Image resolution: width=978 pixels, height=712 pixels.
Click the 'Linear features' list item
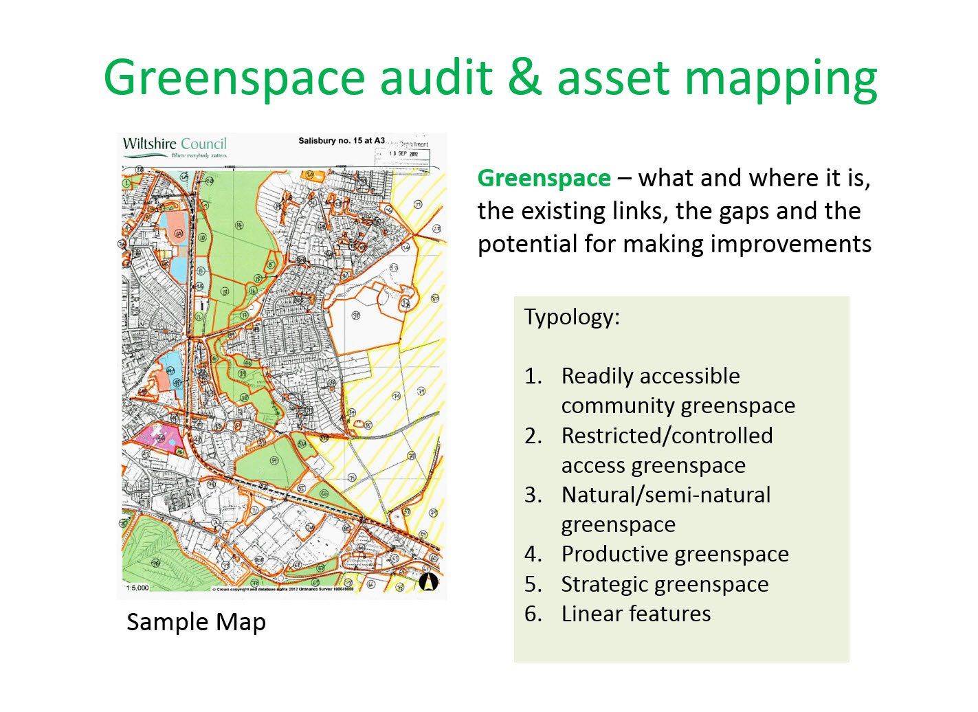coord(635,613)
